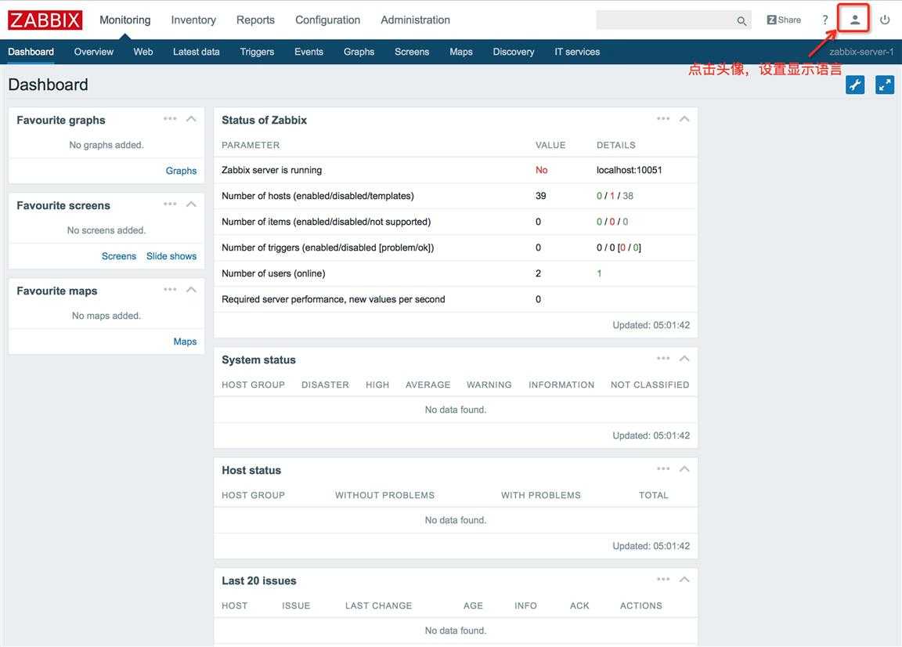Open the Events submenu
This screenshot has width=902, height=647.
[309, 52]
